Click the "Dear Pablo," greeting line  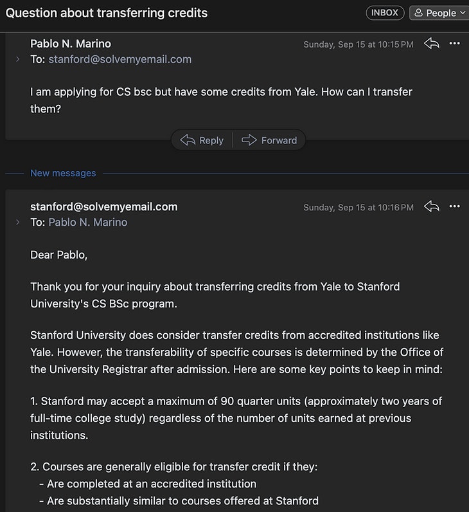click(x=58, y=255)
